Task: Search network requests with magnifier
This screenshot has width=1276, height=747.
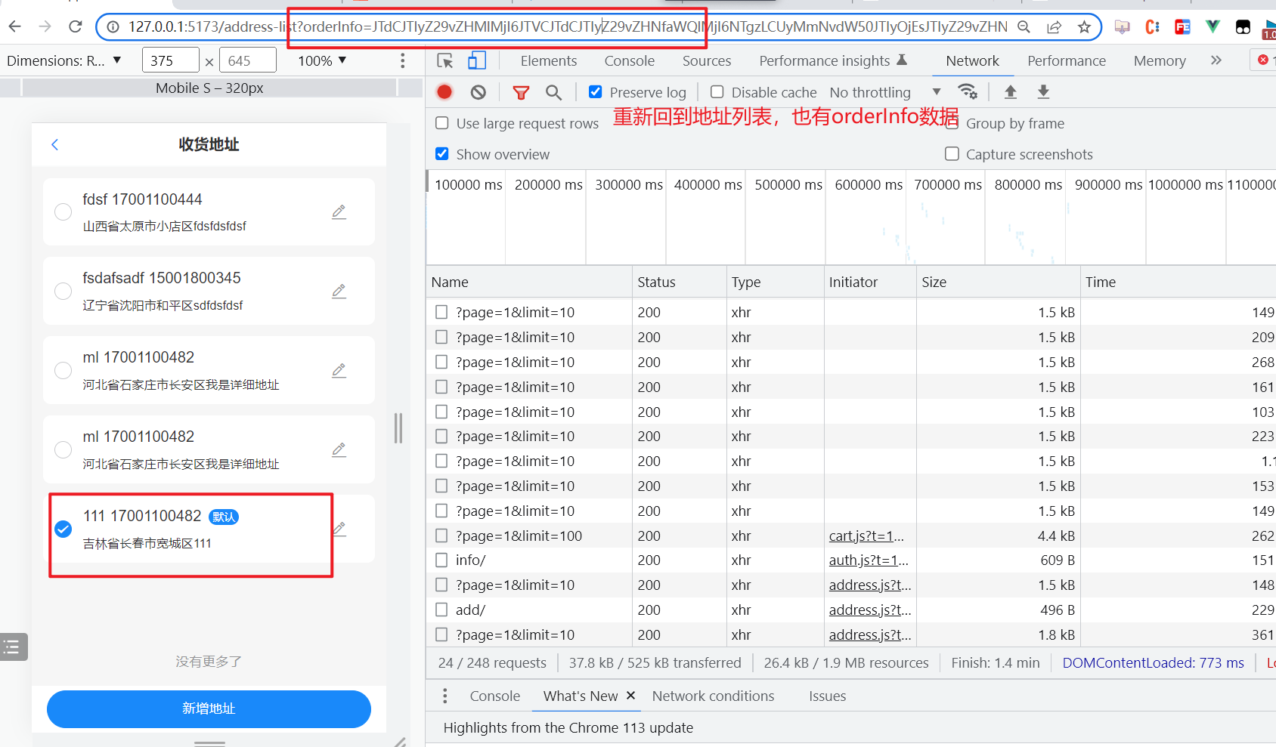Action: click(x=554, y=92)
